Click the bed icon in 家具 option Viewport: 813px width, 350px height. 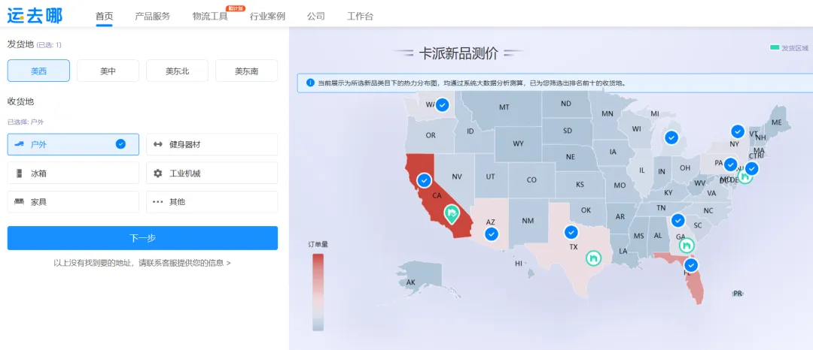[x=20, y=201]
